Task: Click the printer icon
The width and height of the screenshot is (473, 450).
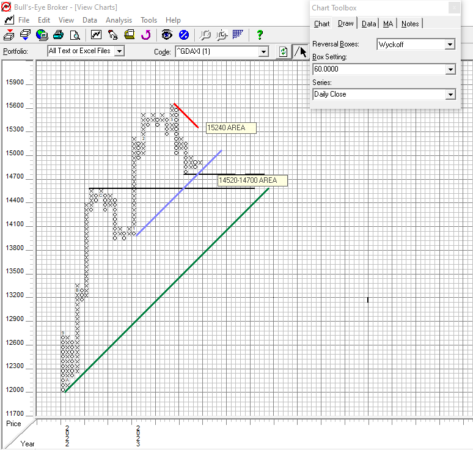Action: (58, 35)
